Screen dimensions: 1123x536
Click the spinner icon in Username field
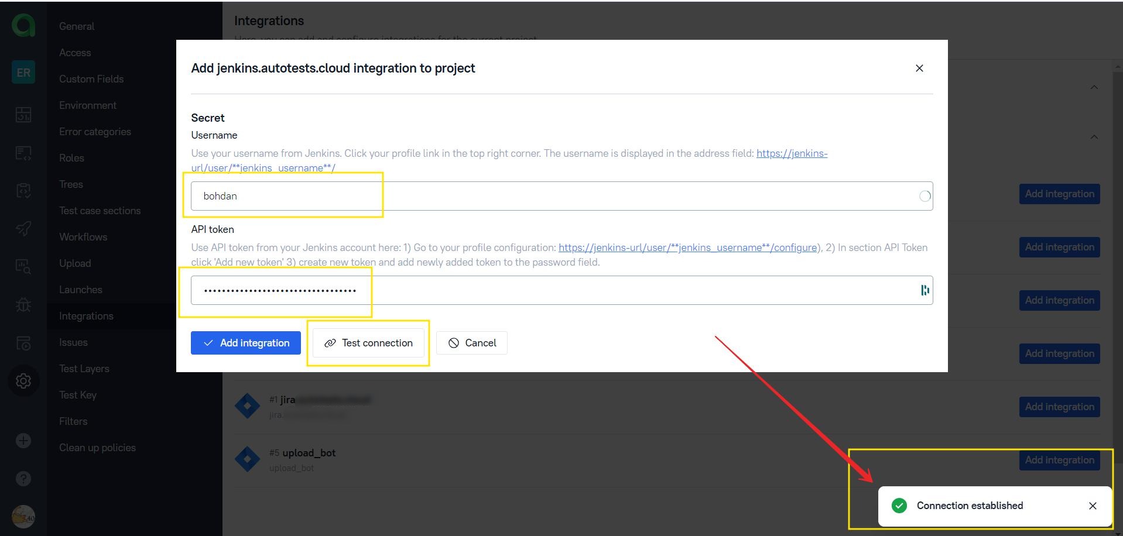(925, 196)
